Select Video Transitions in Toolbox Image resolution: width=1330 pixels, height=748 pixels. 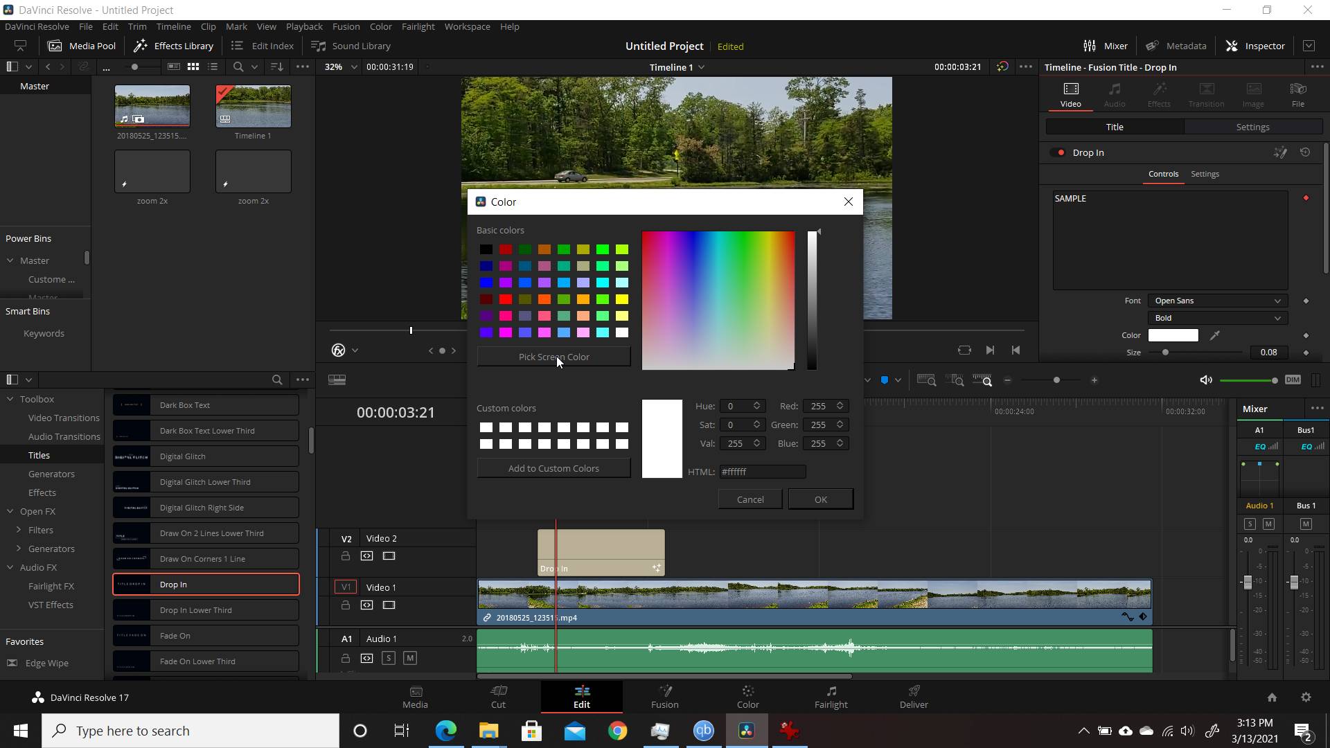click(64, 418)
